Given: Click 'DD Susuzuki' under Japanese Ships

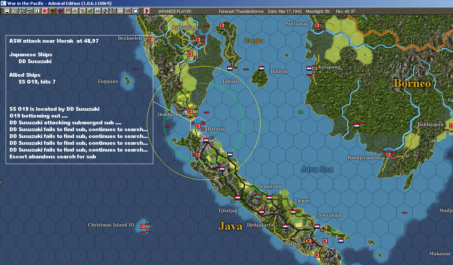Looking at the screenshot, I should pos(35,61).
